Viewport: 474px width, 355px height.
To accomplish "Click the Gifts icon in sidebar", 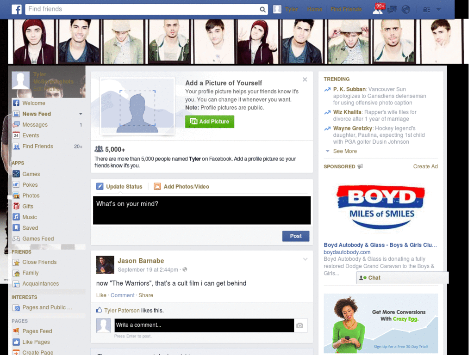I will point(16,207).
